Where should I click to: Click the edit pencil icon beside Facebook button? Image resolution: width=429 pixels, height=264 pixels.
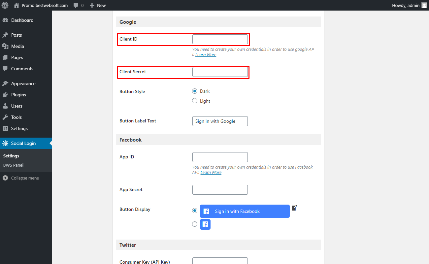(x=295, y=208)
